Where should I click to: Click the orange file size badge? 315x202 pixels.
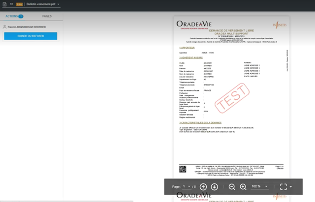tap(18, 4)
